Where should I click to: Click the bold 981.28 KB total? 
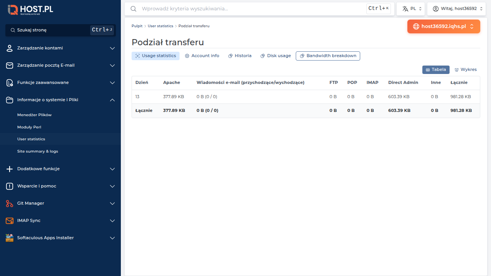click(461, 110)
